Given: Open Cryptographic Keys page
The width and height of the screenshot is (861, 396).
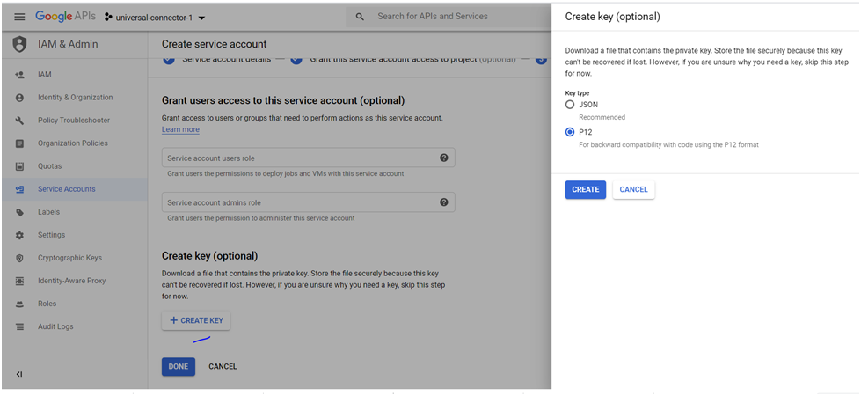Looking at the screenshot, I should point(69,258).
